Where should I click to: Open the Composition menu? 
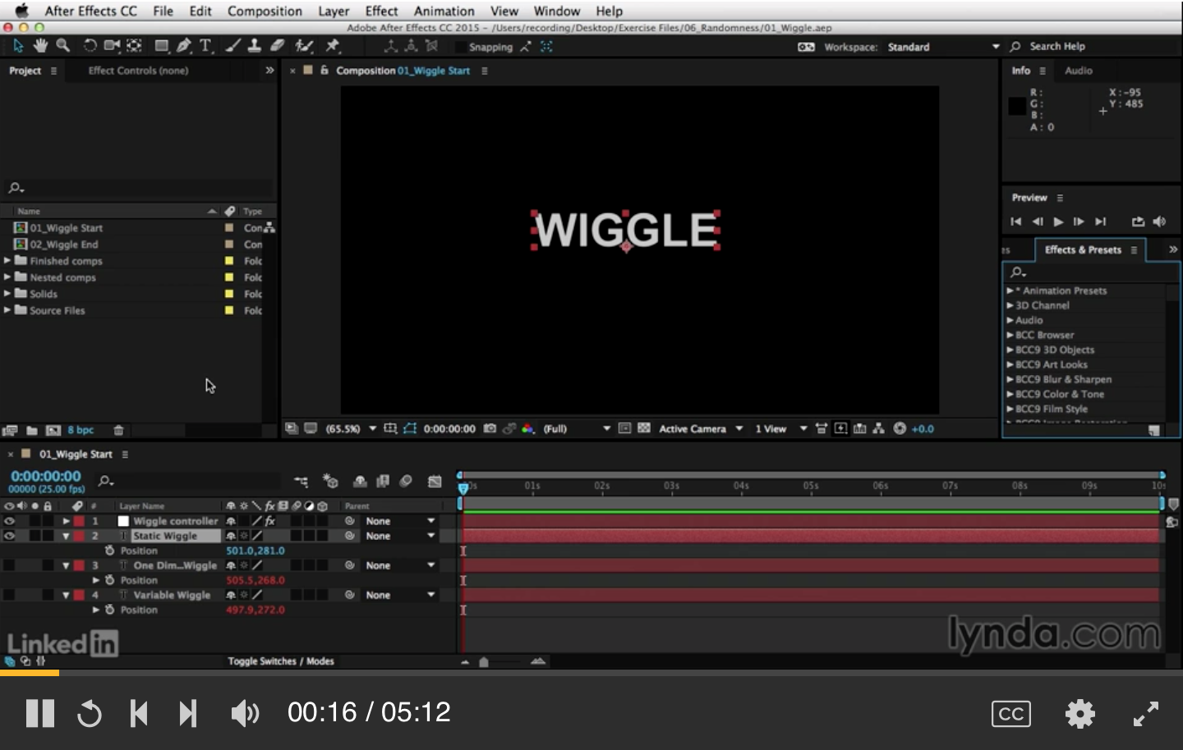point(265,11)
